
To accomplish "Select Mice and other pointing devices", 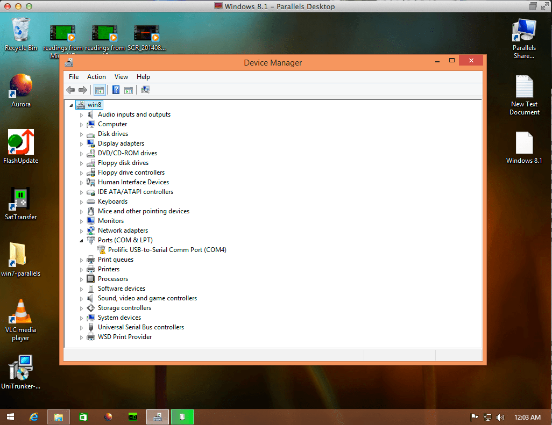I will click(144, 211).
